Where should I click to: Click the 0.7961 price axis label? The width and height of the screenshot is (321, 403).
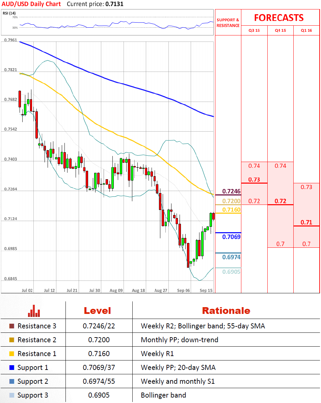pyautogui.click(x=10, y=40)
